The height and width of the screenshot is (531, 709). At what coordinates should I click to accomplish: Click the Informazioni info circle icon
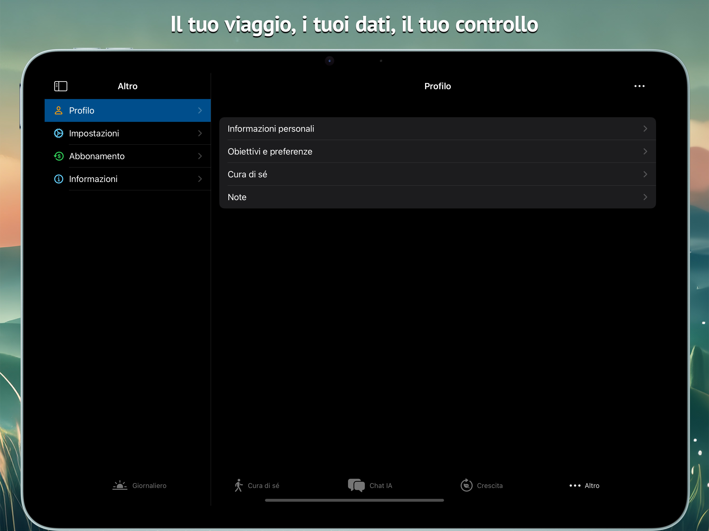coord(58,179)
